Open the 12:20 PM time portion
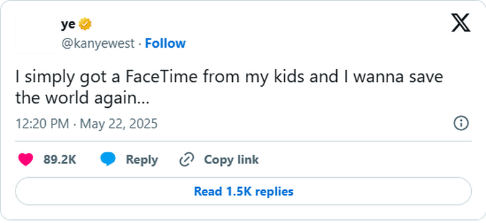This screenshot has width=486, height=223. point(43,124)
